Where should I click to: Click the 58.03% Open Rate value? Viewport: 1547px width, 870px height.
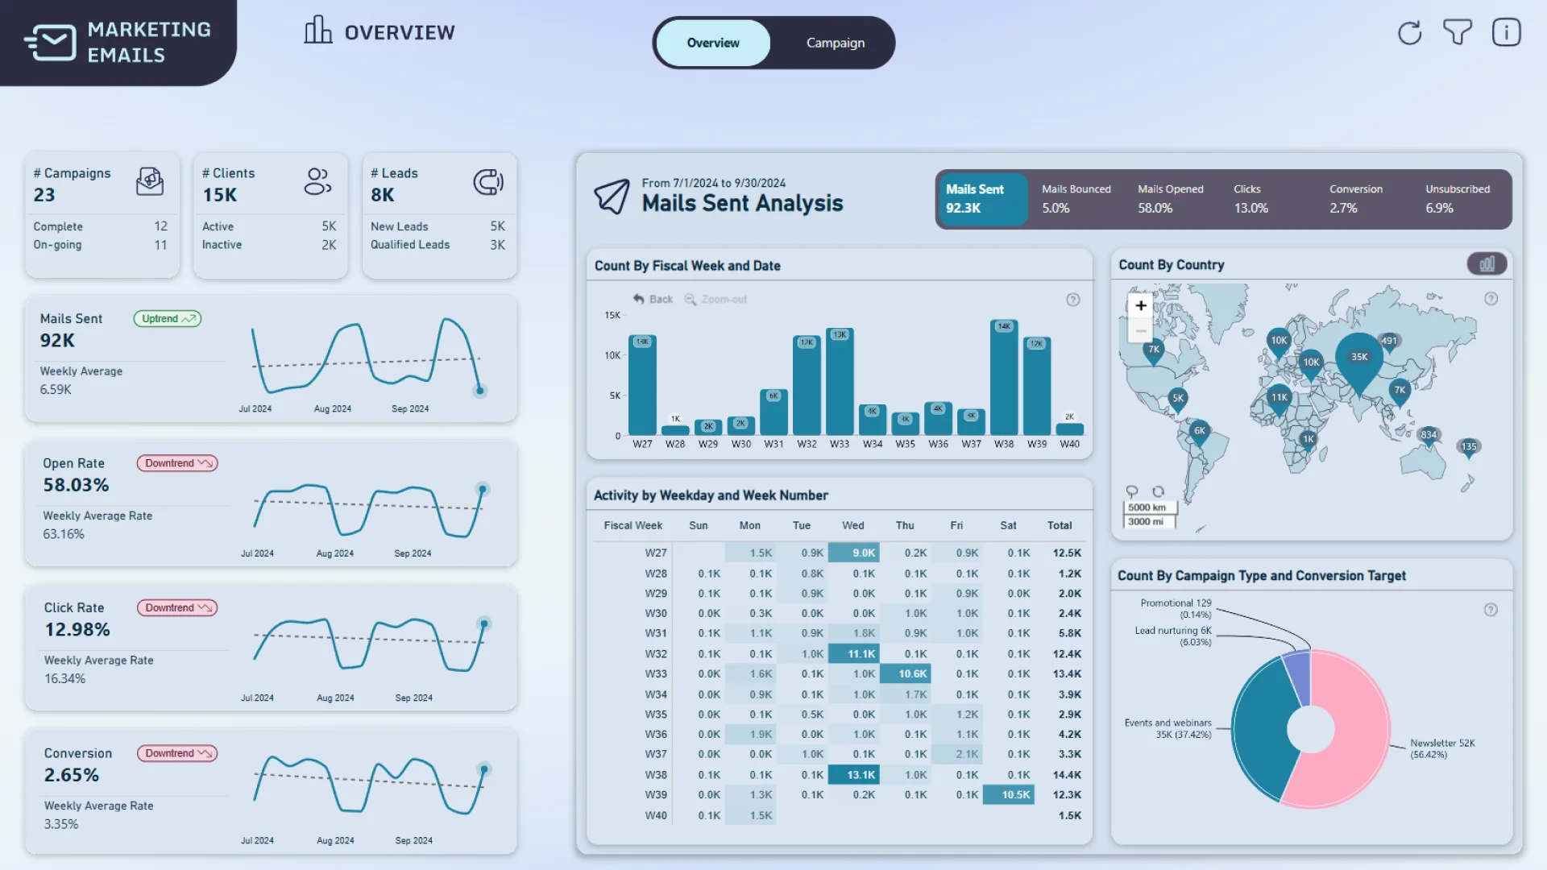click(76, 485)
